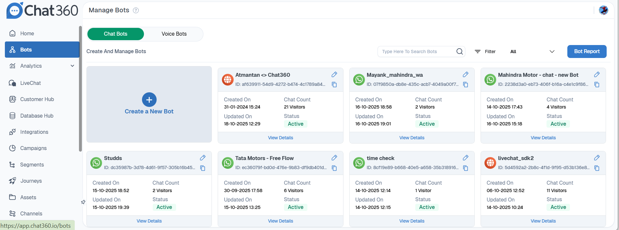Click the edit pencil for Atmantan <> Chat360
619x230 pixels.
(334, 75)
